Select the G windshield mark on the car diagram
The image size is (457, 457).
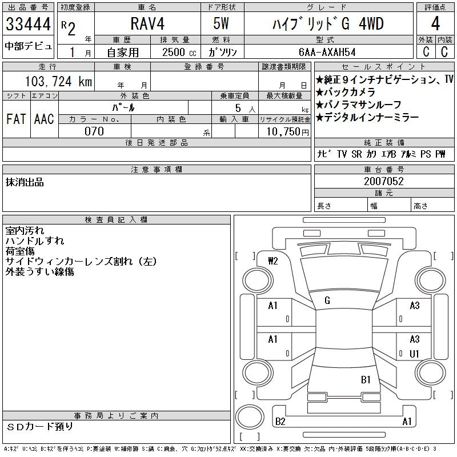point(327,300)
